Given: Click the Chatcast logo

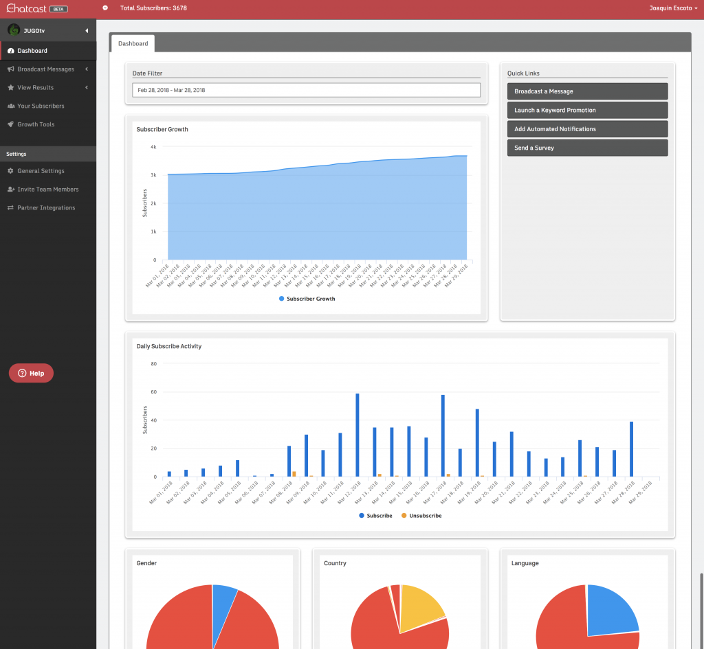Looking at the screenshot, I should click(x=25, y=8).
